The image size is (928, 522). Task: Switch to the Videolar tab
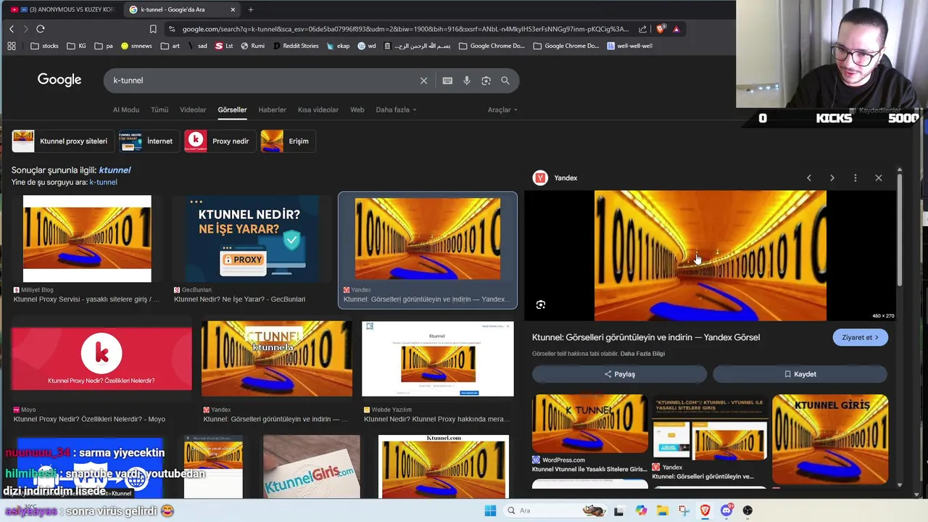(x=193, y=110)
